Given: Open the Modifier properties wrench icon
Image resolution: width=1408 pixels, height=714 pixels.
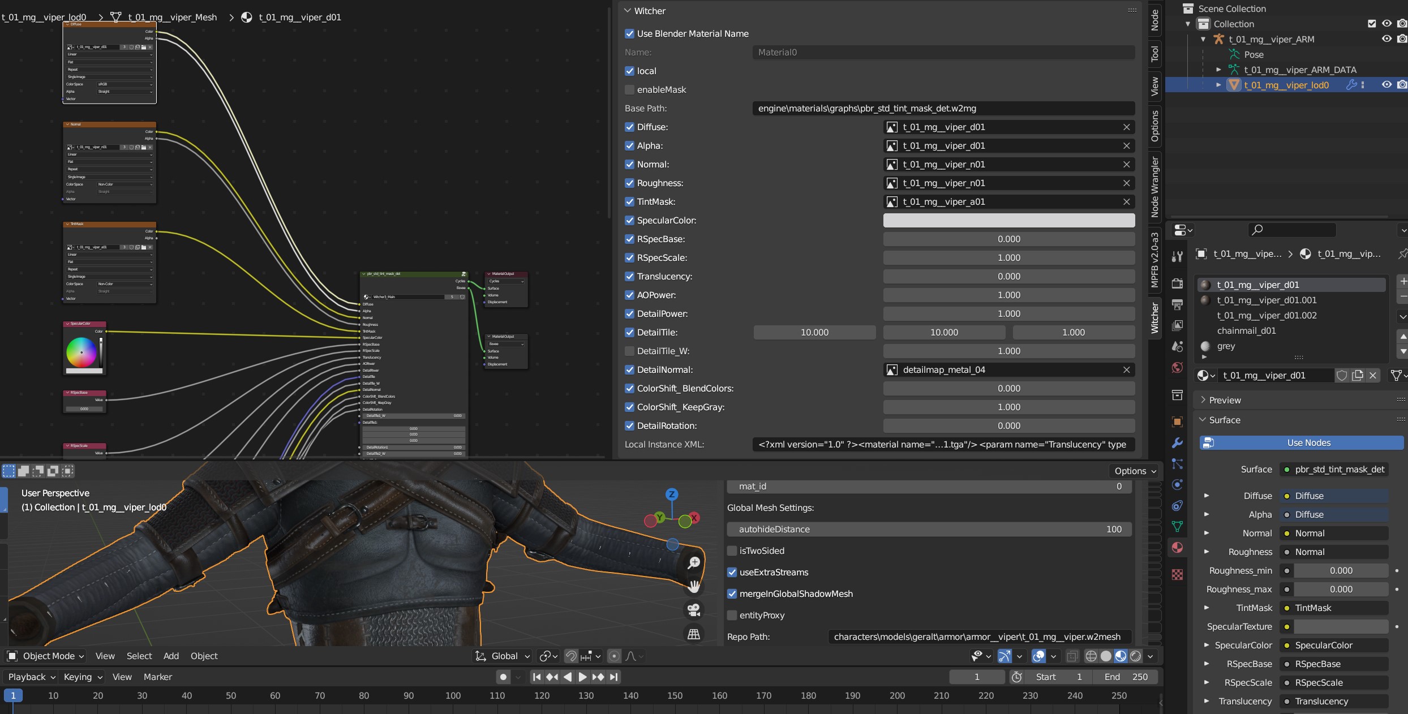Looking at the screenshot, I should [1177, 443].
